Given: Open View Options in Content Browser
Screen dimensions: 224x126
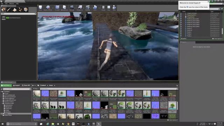Looking at the screenshot, I should (172, 120).
